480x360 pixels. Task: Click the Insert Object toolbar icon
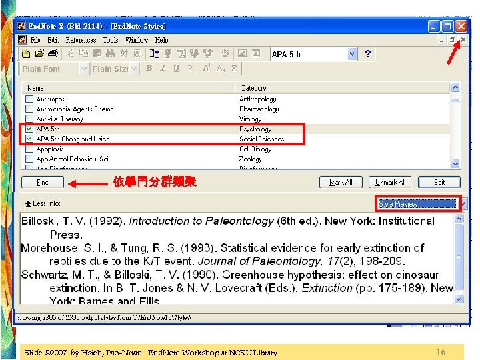pos(256,53)
